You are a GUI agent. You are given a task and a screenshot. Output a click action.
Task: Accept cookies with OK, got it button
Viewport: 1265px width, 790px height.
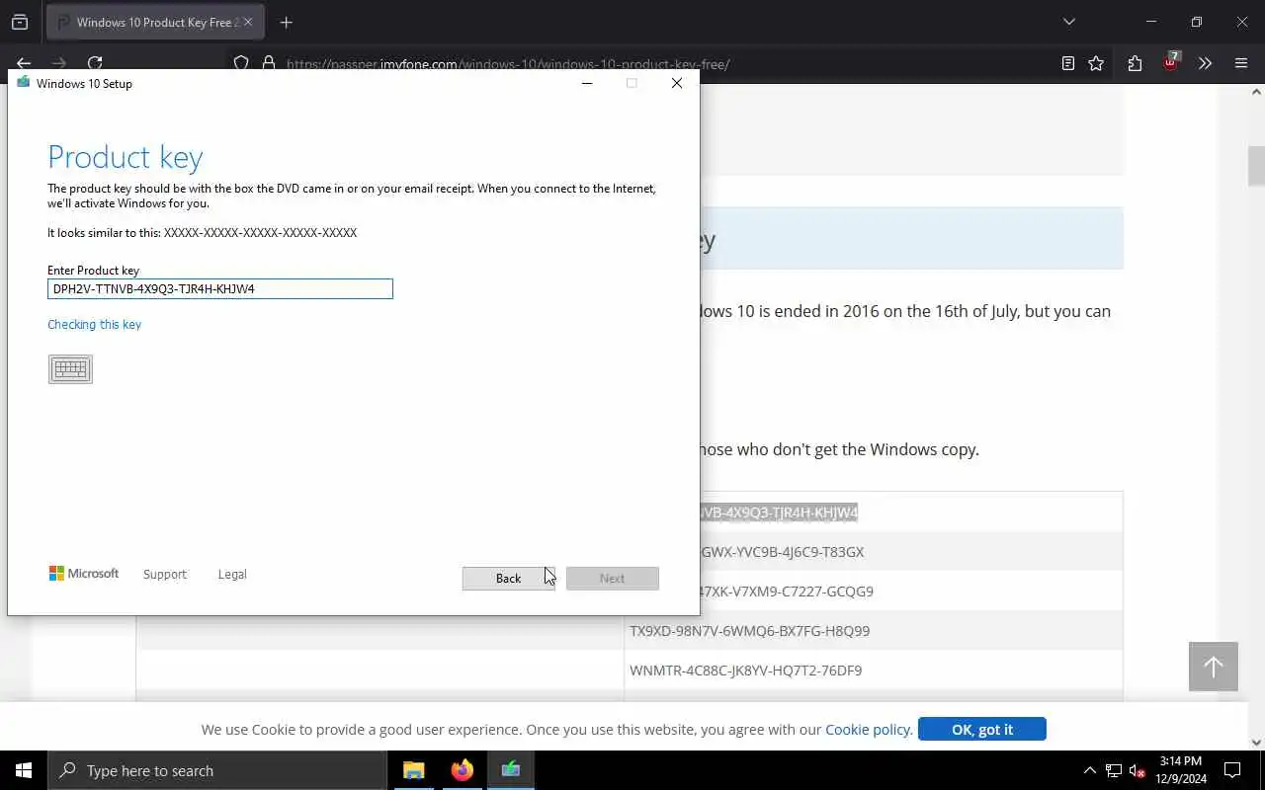981,729
